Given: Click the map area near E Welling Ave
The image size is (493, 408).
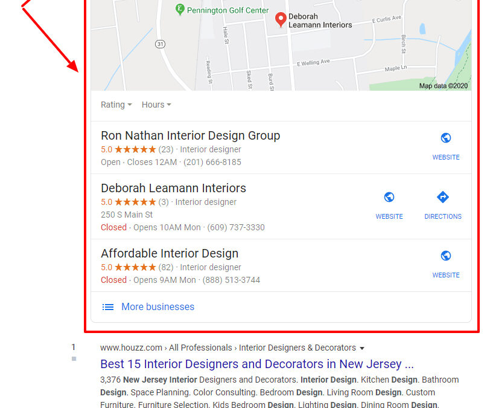Looking at the screenshot, I should coord(313,62).
